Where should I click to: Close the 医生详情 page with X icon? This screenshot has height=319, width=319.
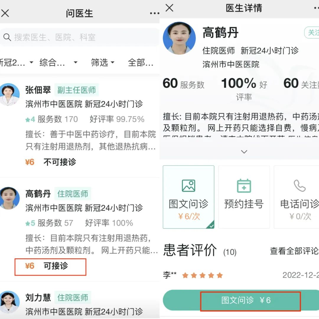169,8
